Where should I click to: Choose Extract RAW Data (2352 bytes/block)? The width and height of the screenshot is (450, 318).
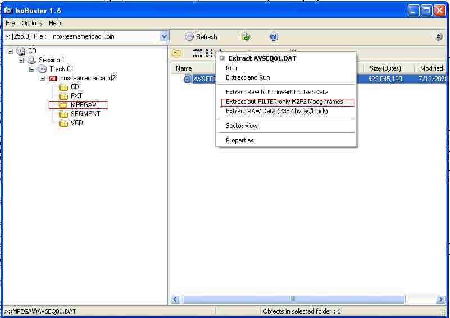pos(286,111)
